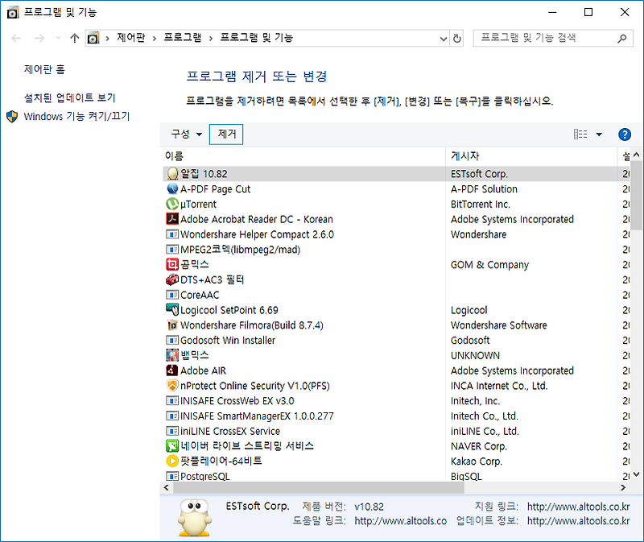Expand the address bar history dropdown
644x542 pixels.
[x=444, y=39]
